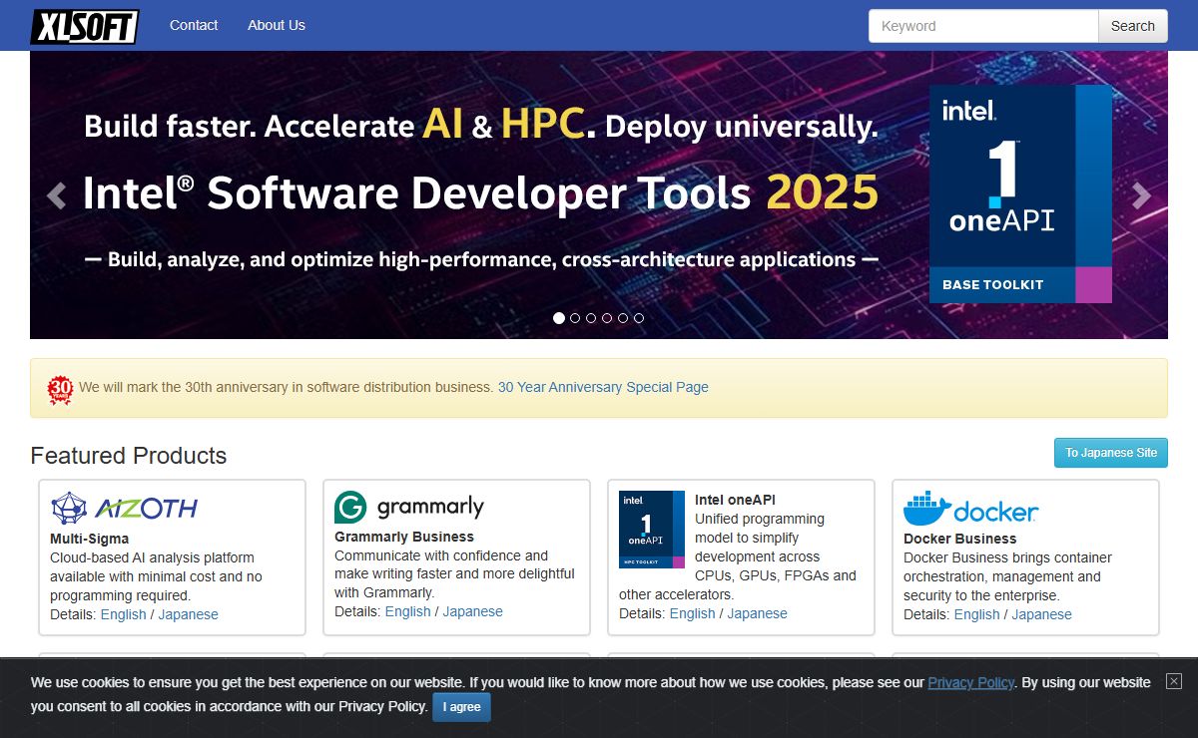Click the AIZOTH logo
Screen dimensions: 1198x738
(124, 508)
